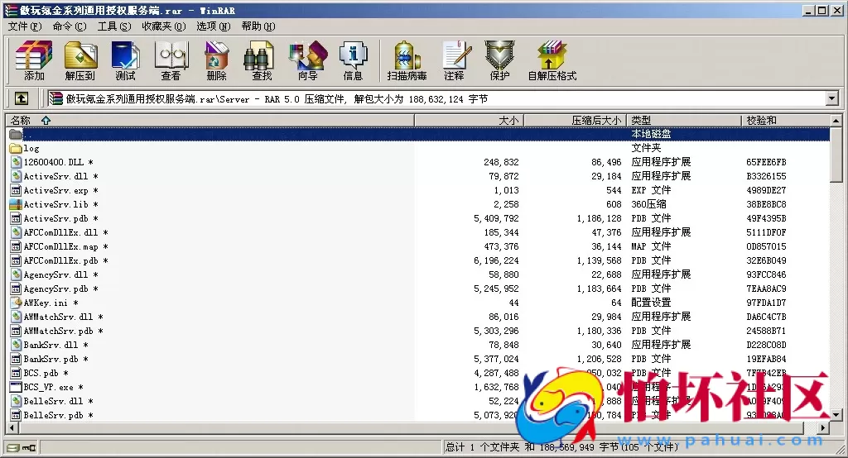Click the ActiveSrv.lib file icon

pyautogui.click(x=16, y=204)
